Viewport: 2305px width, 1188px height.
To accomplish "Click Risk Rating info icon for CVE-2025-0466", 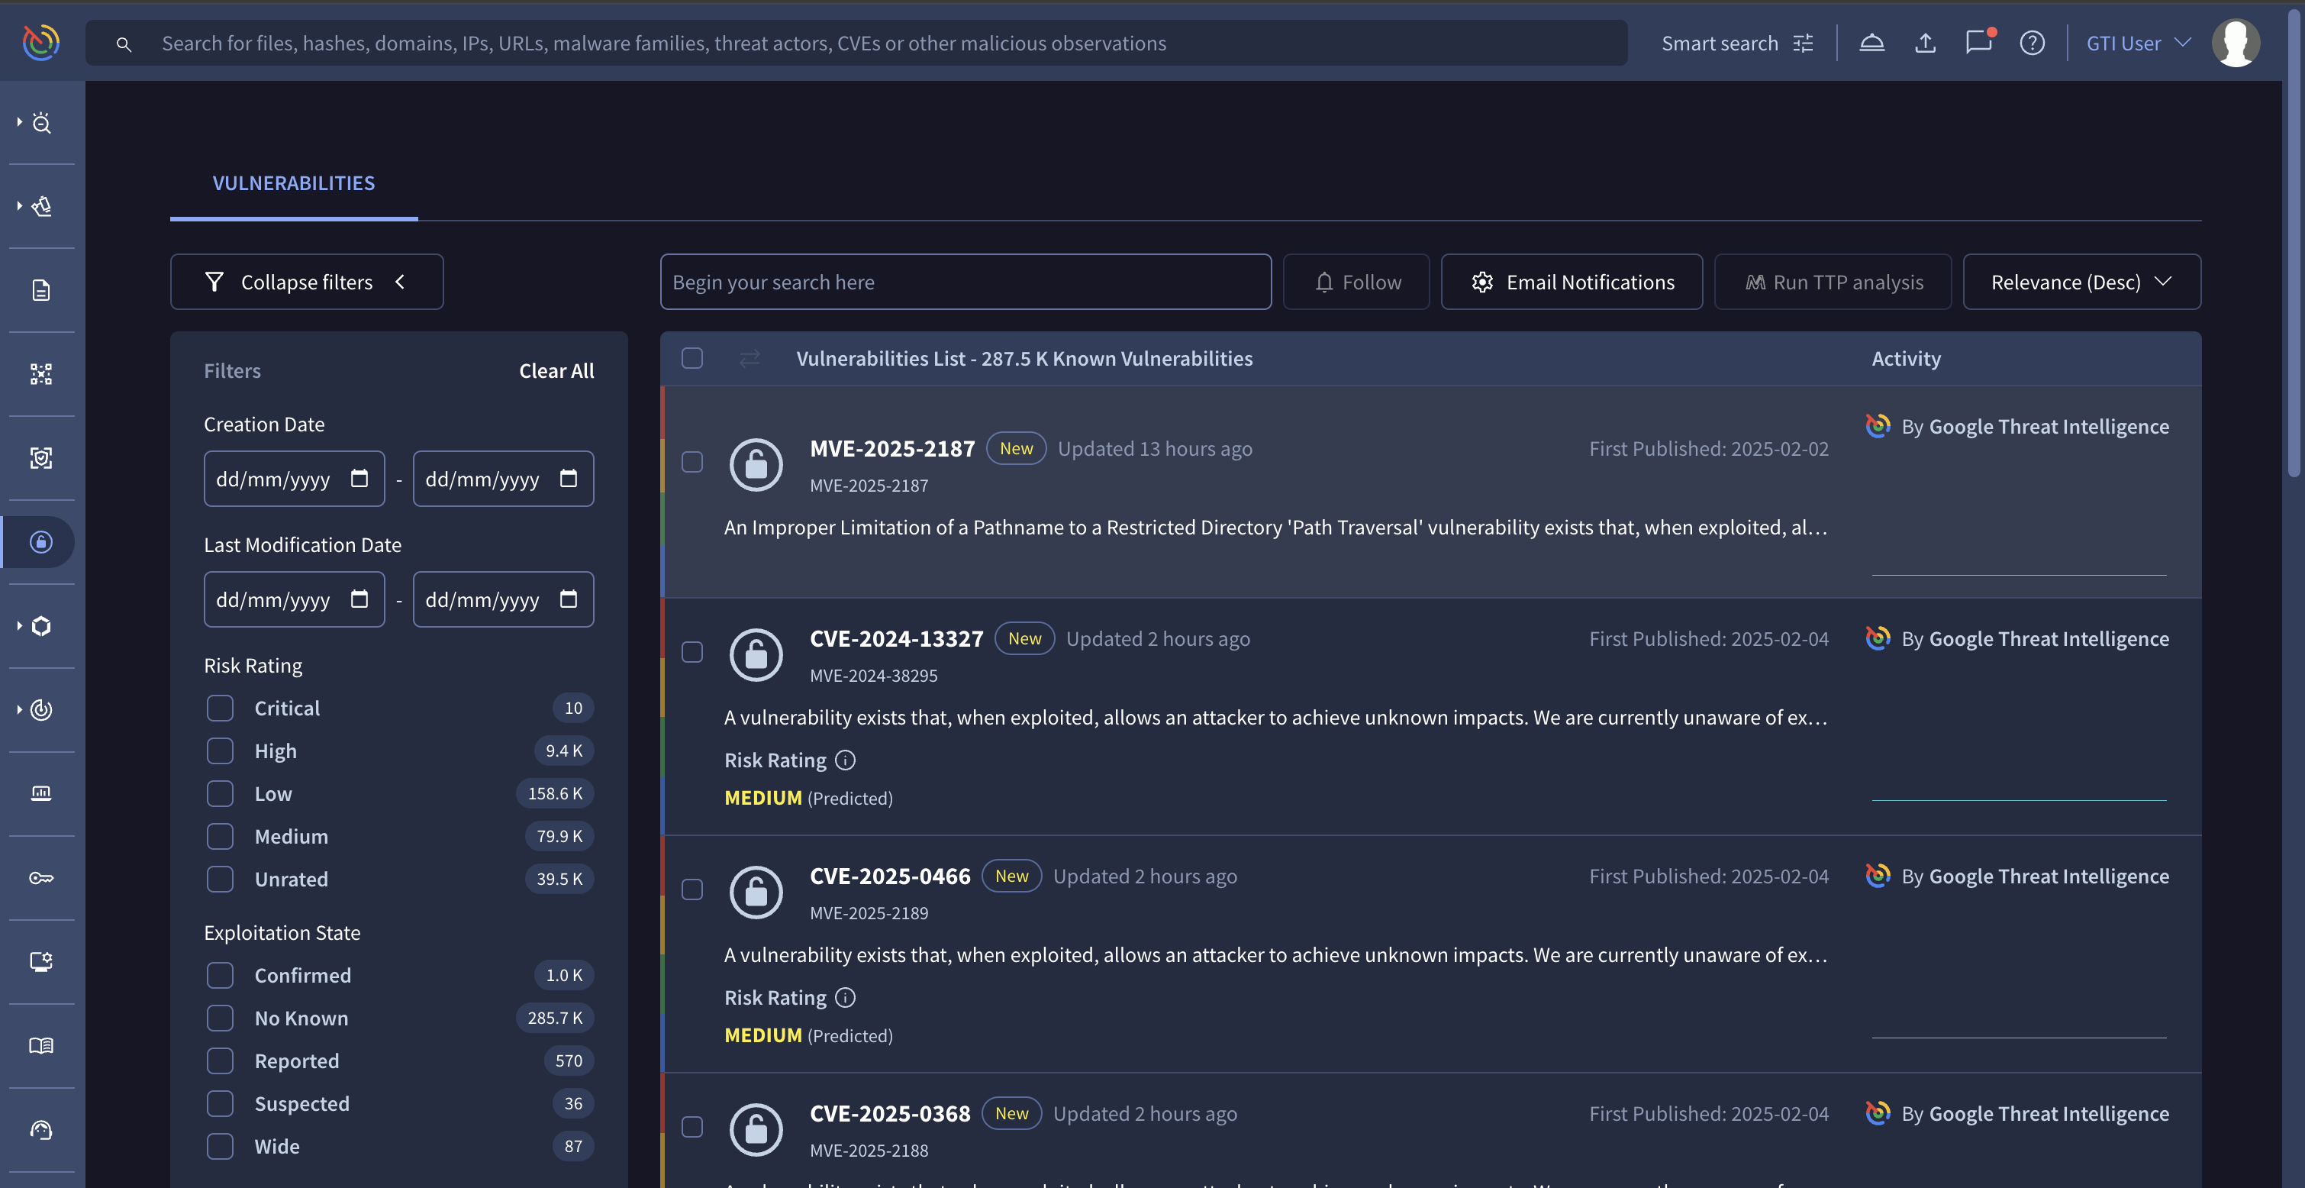I will click(846, 997).
